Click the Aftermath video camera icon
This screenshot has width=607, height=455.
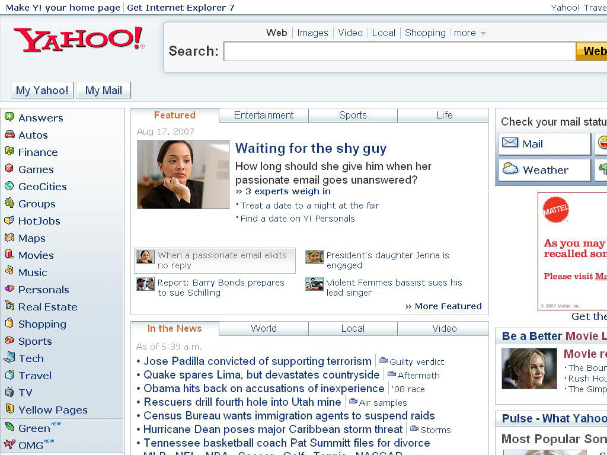pyautogui.click(x=392, y=374)
